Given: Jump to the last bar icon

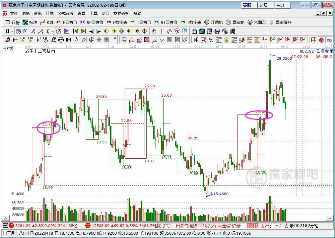Looking at the screenshot, I should [83, 32].
